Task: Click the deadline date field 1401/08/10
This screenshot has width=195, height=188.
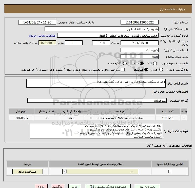Action: pyautogui.click(x=139, y=43)
